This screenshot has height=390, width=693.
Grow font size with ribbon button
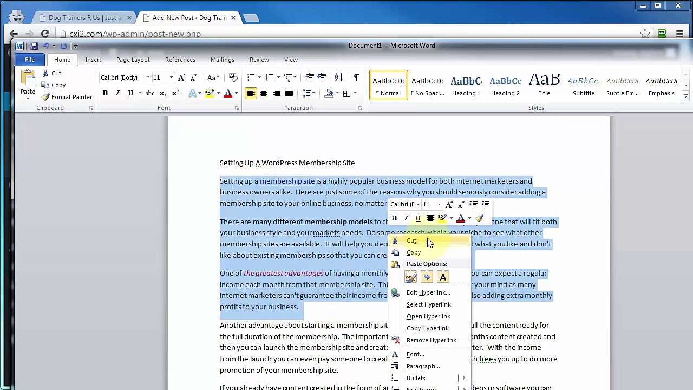(x=182, y=77)
